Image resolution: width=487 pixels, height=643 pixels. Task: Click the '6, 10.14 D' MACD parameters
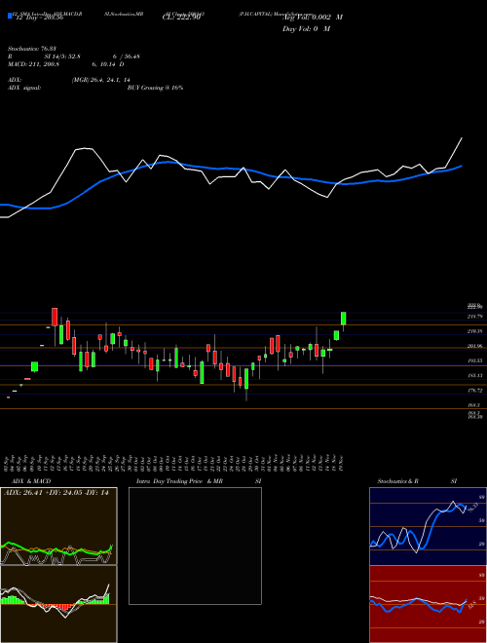click(x=108, y=64)
